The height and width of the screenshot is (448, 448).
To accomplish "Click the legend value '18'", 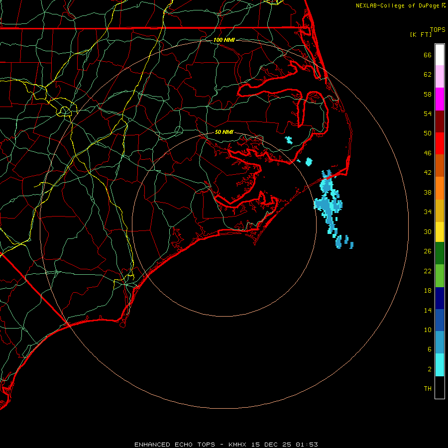I will [x=428, y=291].
